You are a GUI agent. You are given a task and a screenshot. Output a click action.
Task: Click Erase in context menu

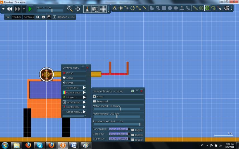coord(74,73)
